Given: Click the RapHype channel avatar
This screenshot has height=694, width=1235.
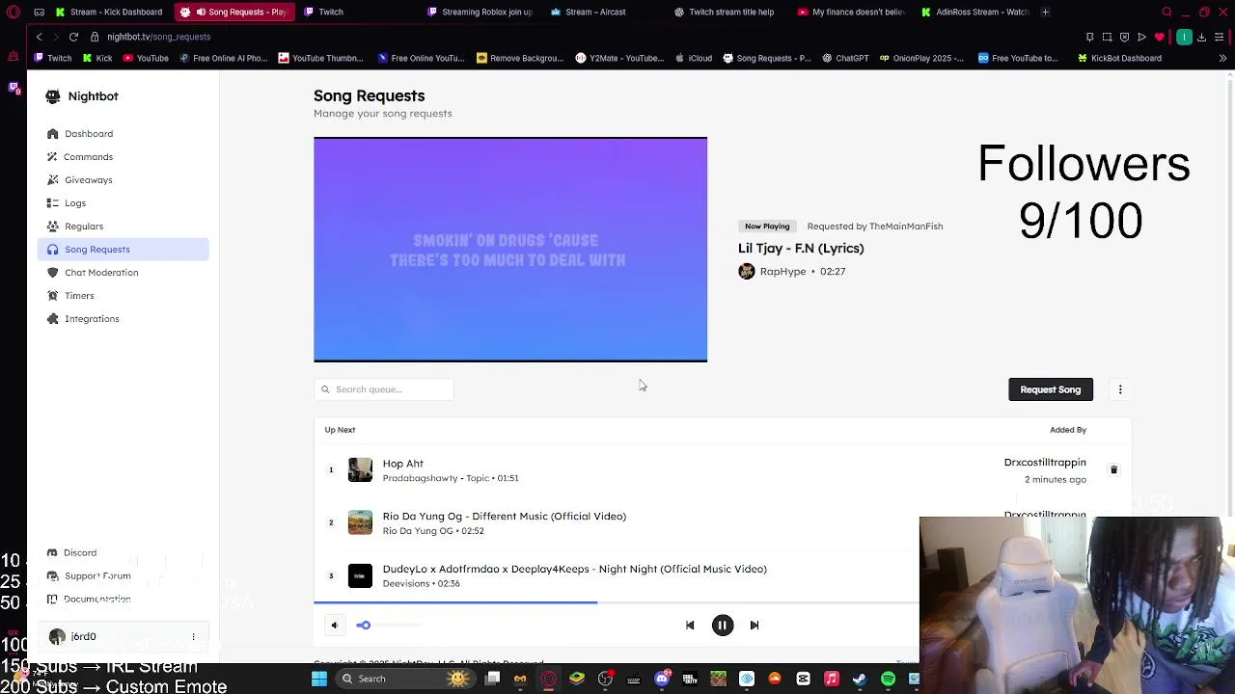Looking at the screenshot, I should point(746,272).
